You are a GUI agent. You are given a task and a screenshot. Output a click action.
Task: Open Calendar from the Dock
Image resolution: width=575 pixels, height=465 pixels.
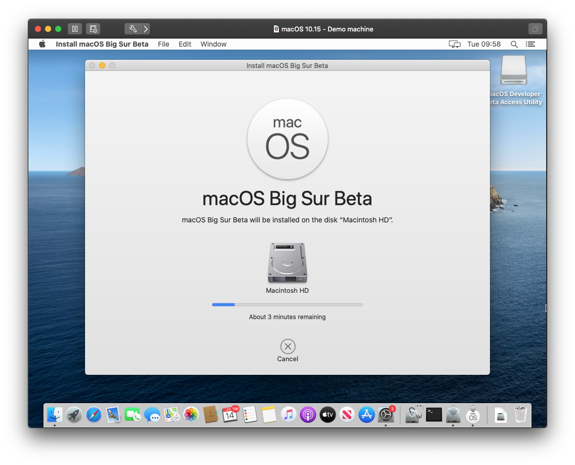(x=230, y=415)
